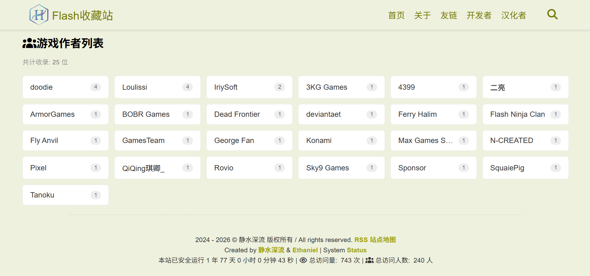Open Fly Anvil author card
This screenshot has height=276, width=590.
click(65, 140)
